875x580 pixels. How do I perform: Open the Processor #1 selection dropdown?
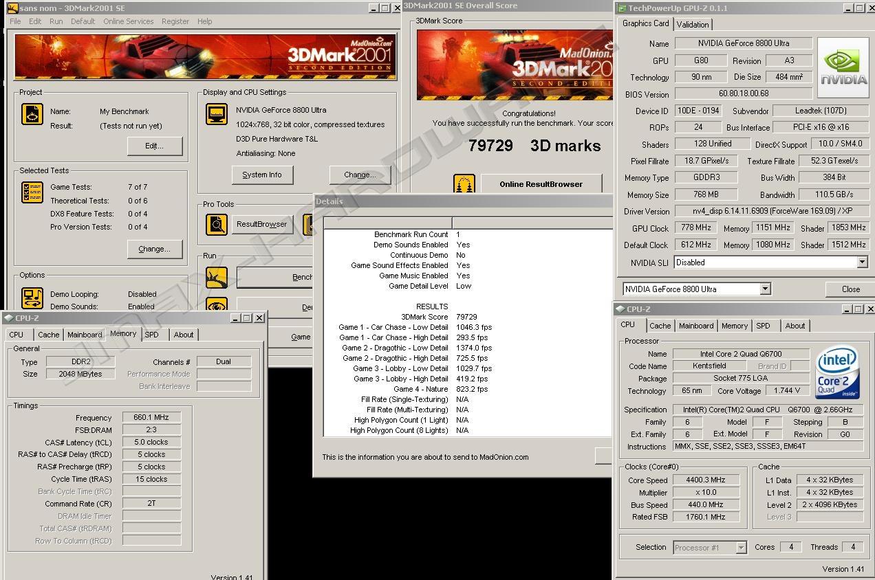[x=741, y=548]
